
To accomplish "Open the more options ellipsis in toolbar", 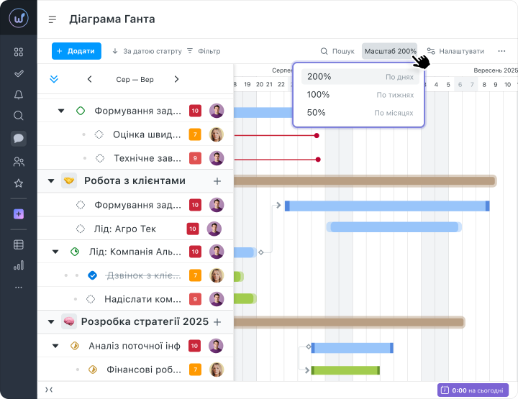I will [x=502, y=52].
